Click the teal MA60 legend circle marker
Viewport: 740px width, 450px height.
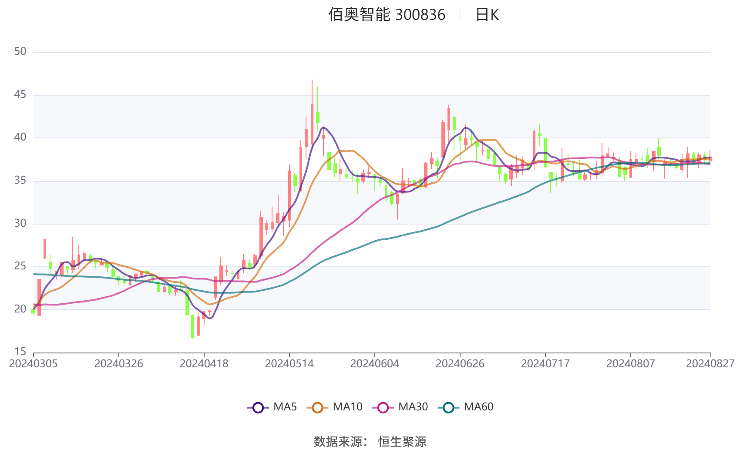448,407
